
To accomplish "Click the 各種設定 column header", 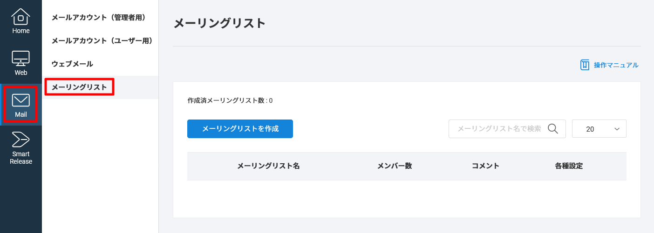I will [x=569, y=166].
